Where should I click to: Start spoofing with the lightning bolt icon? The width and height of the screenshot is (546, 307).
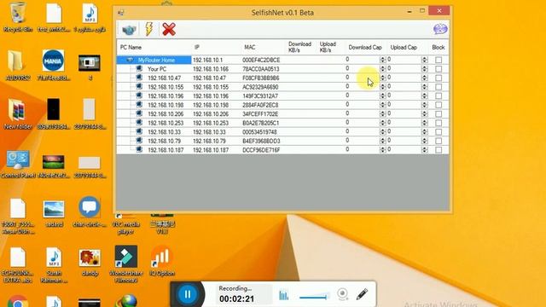coord(149,29)
